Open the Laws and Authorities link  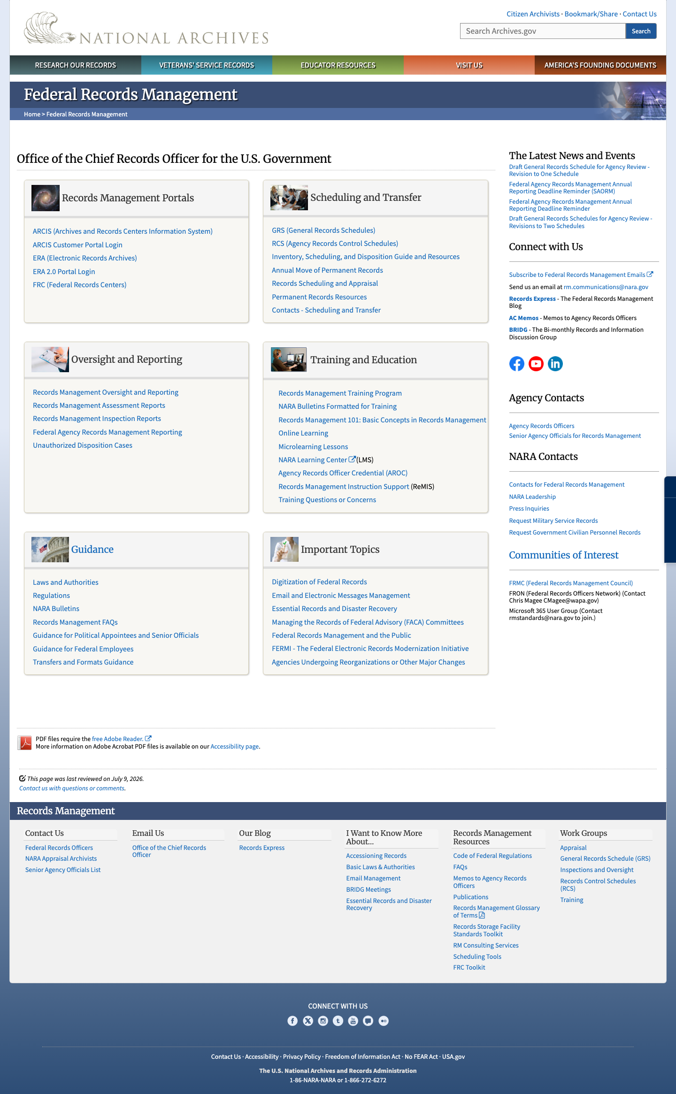[66, 582]
